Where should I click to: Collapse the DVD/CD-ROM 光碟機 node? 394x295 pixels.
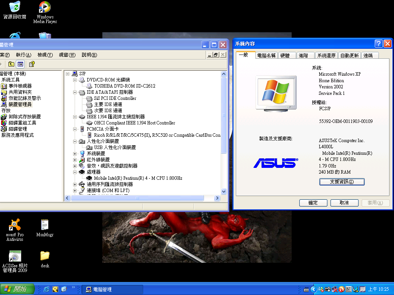click(75, 80)
